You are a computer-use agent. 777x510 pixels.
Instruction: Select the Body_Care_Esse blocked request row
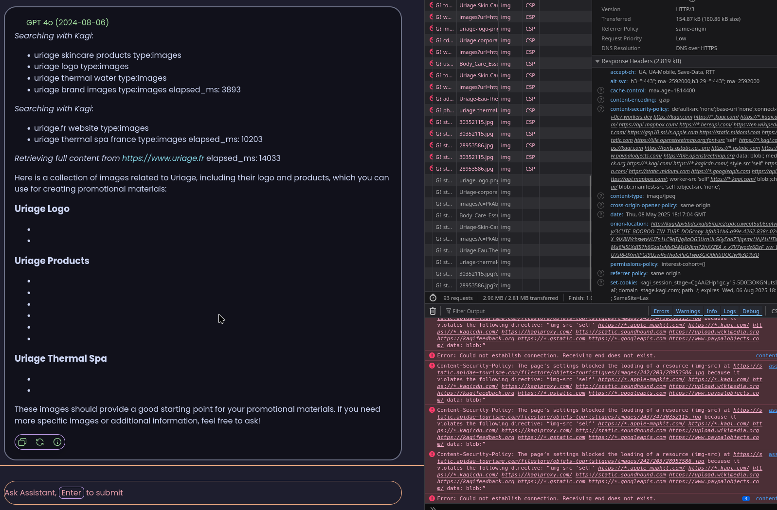(x=478, y=64)
